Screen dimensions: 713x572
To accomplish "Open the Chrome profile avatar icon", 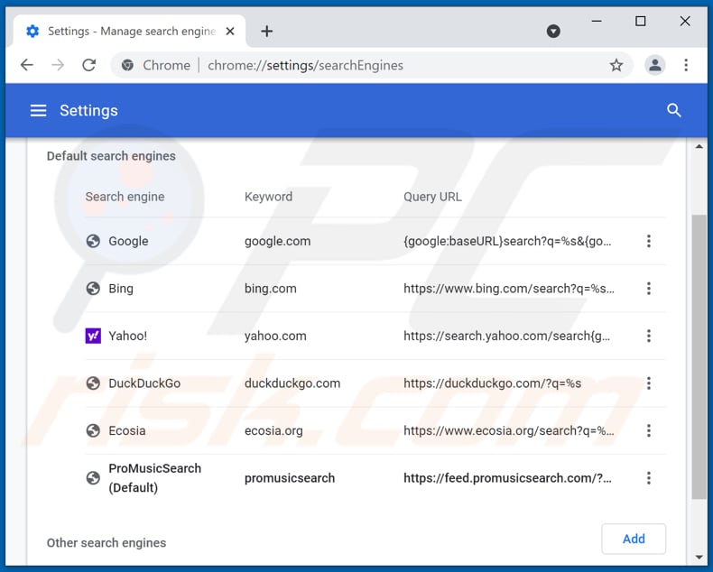I will coord(654,65).
